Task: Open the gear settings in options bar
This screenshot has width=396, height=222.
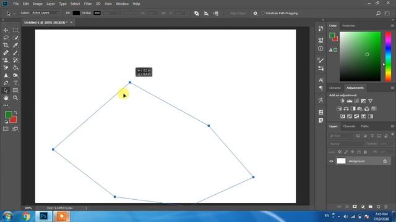Action: [x=255, y=14]
